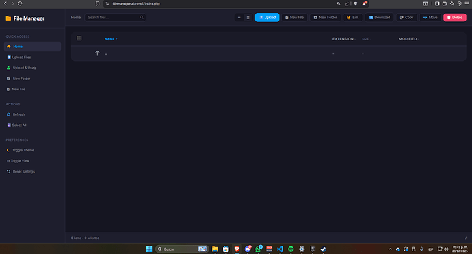Choose New Folder in sidebar
Viewport: 472px width, 254px height.
[x=33, y=79]
